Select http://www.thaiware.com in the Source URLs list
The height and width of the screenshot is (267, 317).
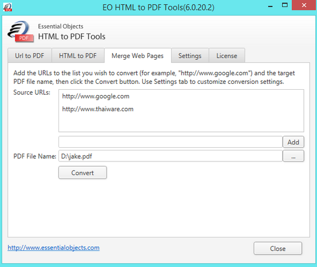(x=98, y=109)
